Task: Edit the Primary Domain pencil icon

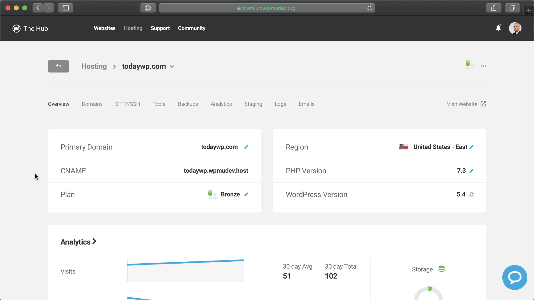Action: tap(246, 147)
